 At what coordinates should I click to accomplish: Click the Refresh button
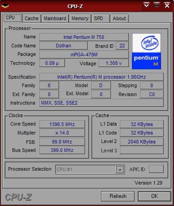pos(118,196)
